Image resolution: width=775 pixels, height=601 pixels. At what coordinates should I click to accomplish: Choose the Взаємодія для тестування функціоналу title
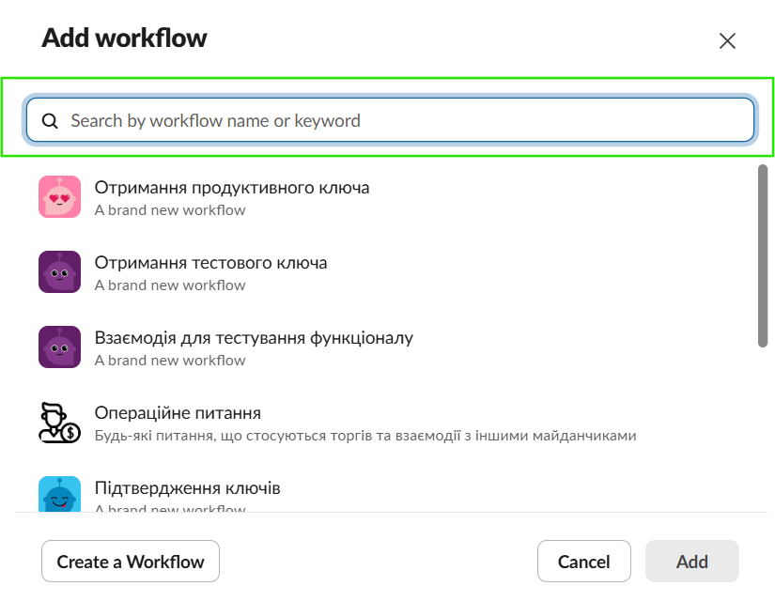point(254,337)
